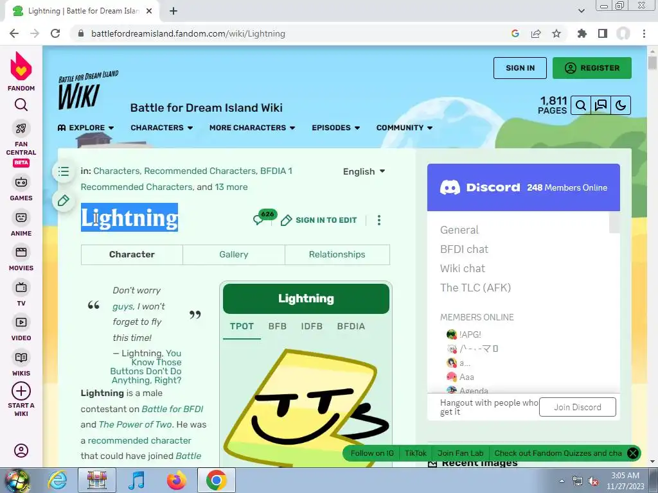
Task: Open the Battle for BFDI link
Action: [x=172, y=409]
